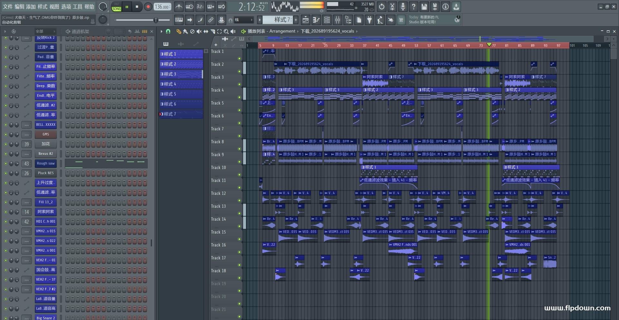Select the pencil draw tool in playlist

click(x=179, y=31)
